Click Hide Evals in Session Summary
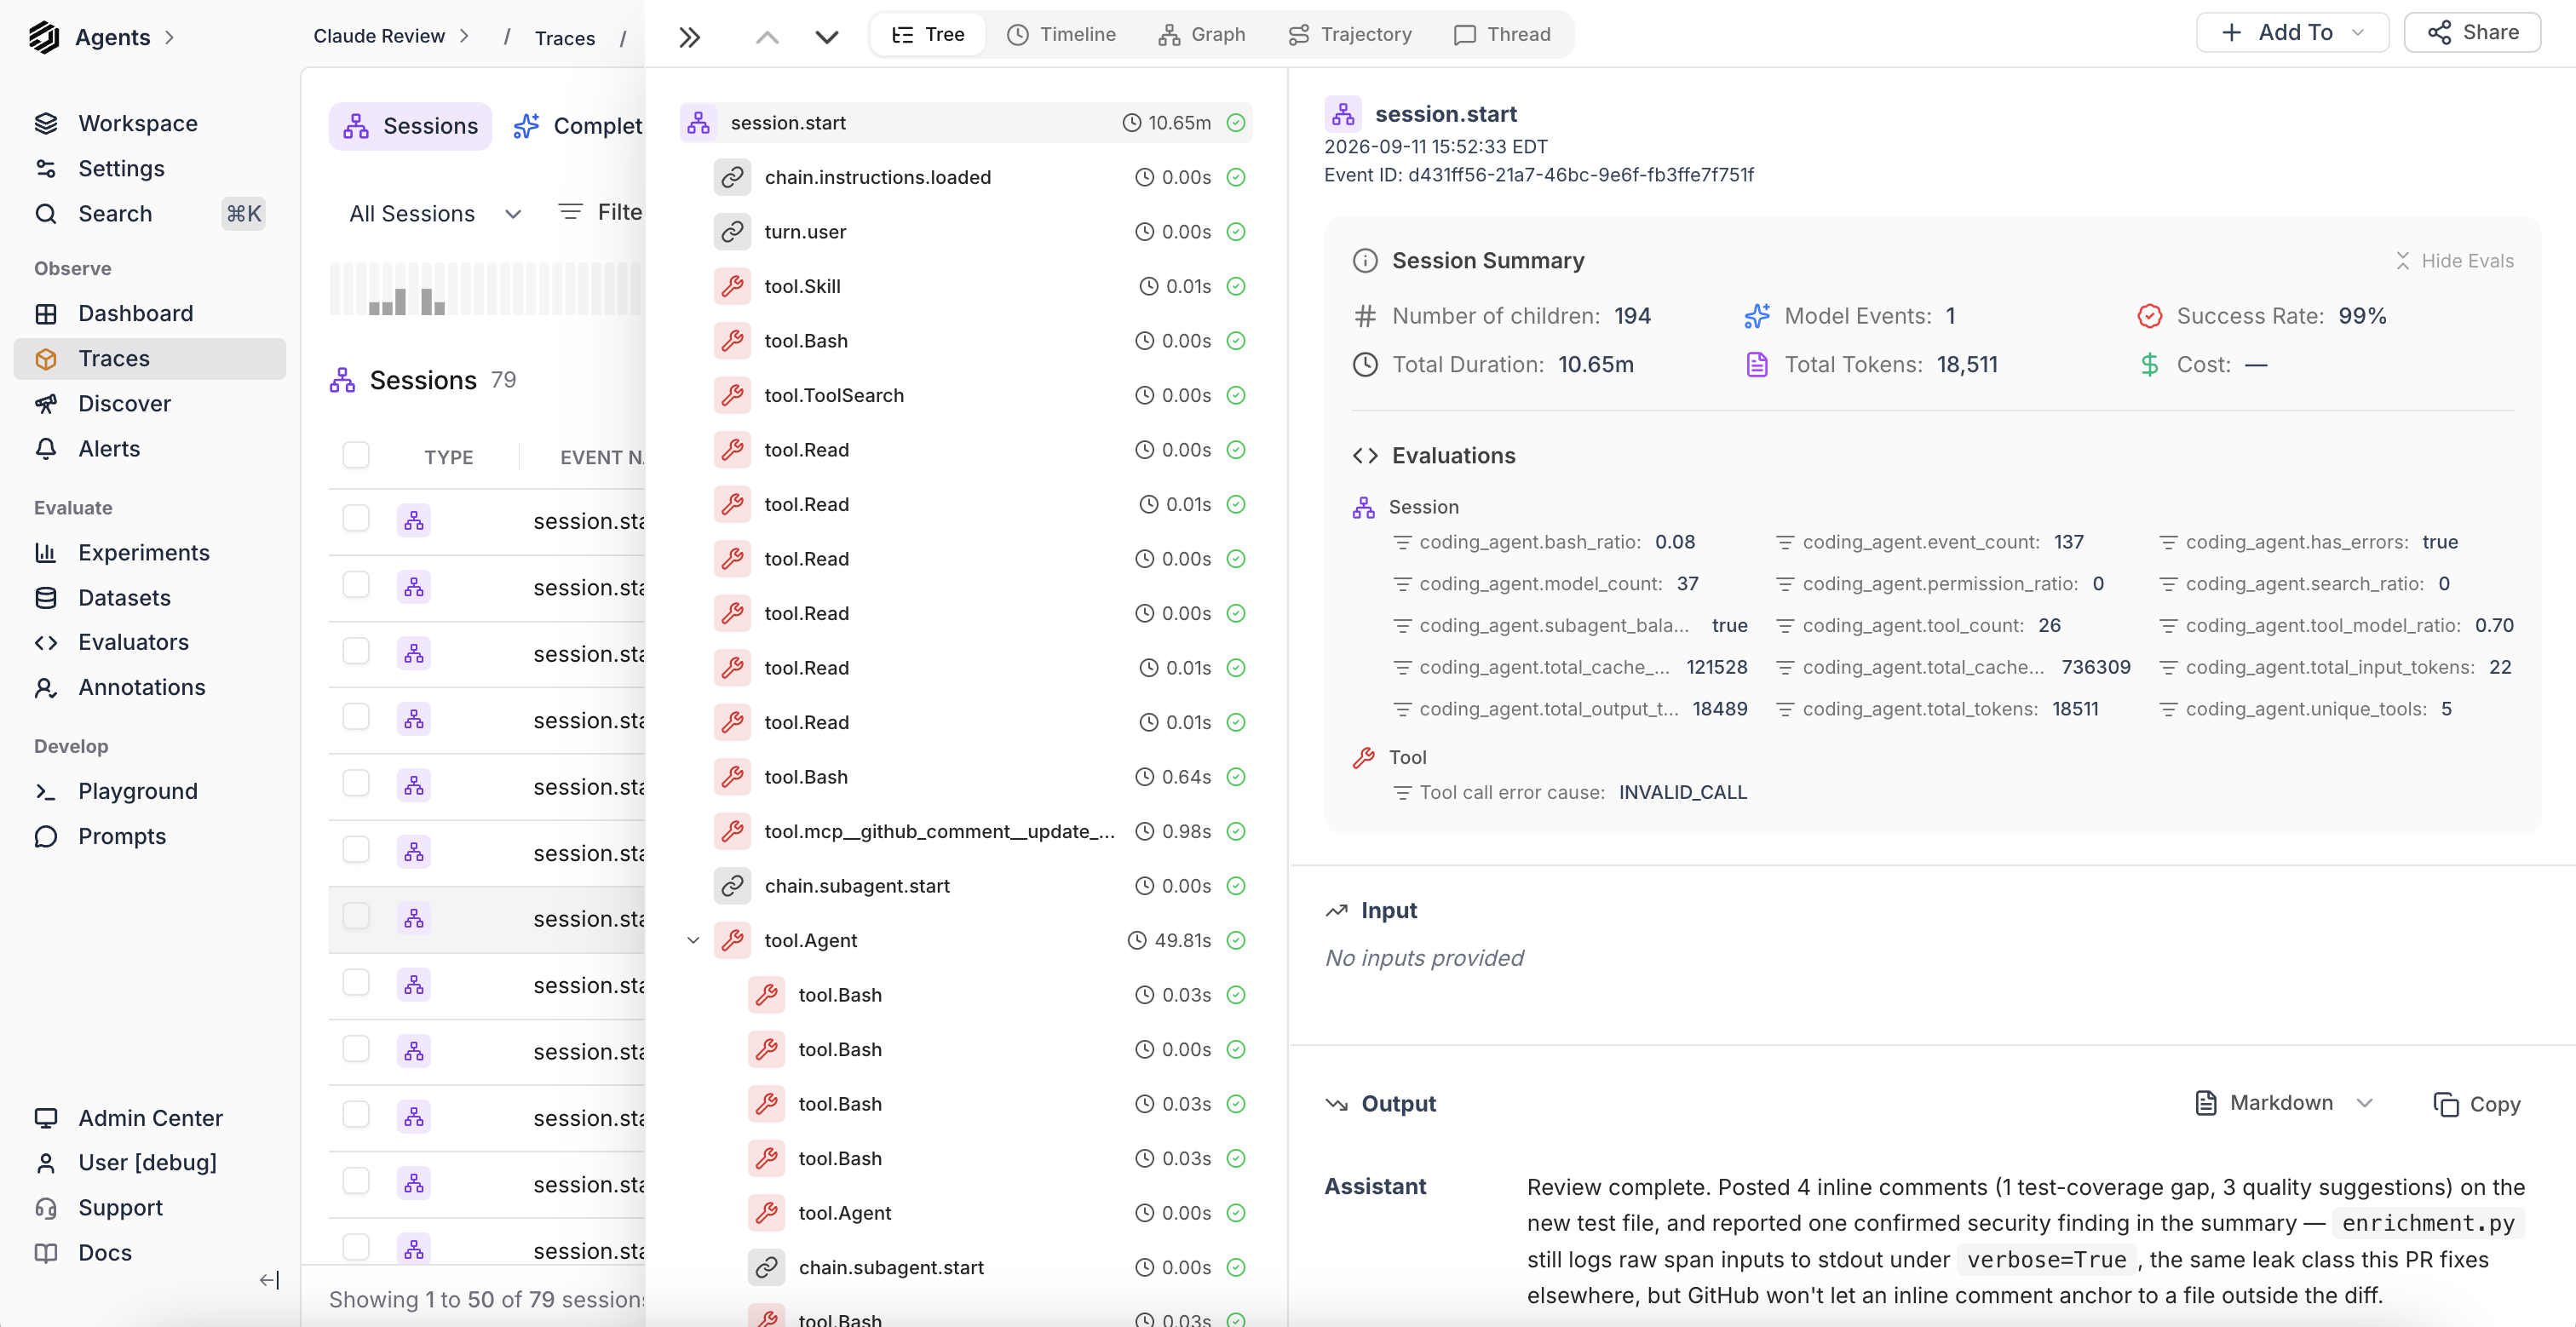The image size is (2576, 1327). point(2454,261)
